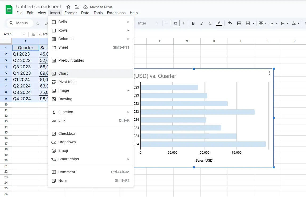Apply strikethrough formatting
The image size is (306, 197).
[x=210, y=23]
